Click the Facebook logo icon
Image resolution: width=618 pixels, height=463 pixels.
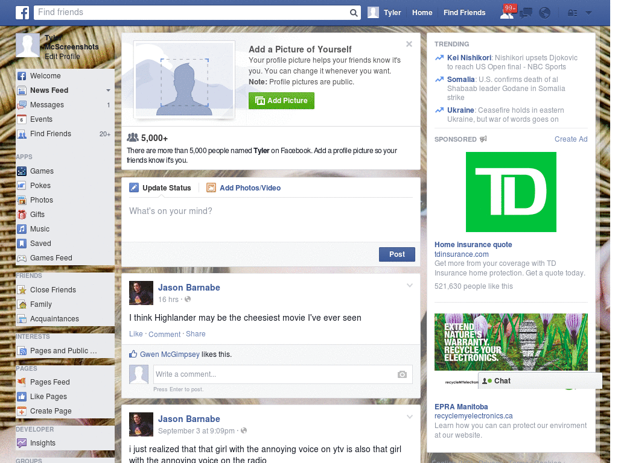click(22, 13)
